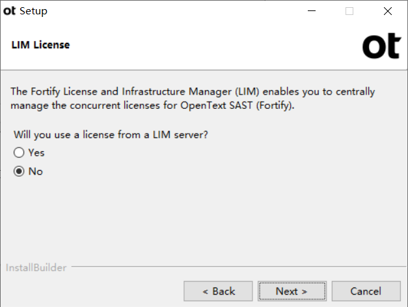The height and width of the screenshot is (307, 408).
Task: Click the Fortify LIM description paragraph
Action: [x=193, y=98]
